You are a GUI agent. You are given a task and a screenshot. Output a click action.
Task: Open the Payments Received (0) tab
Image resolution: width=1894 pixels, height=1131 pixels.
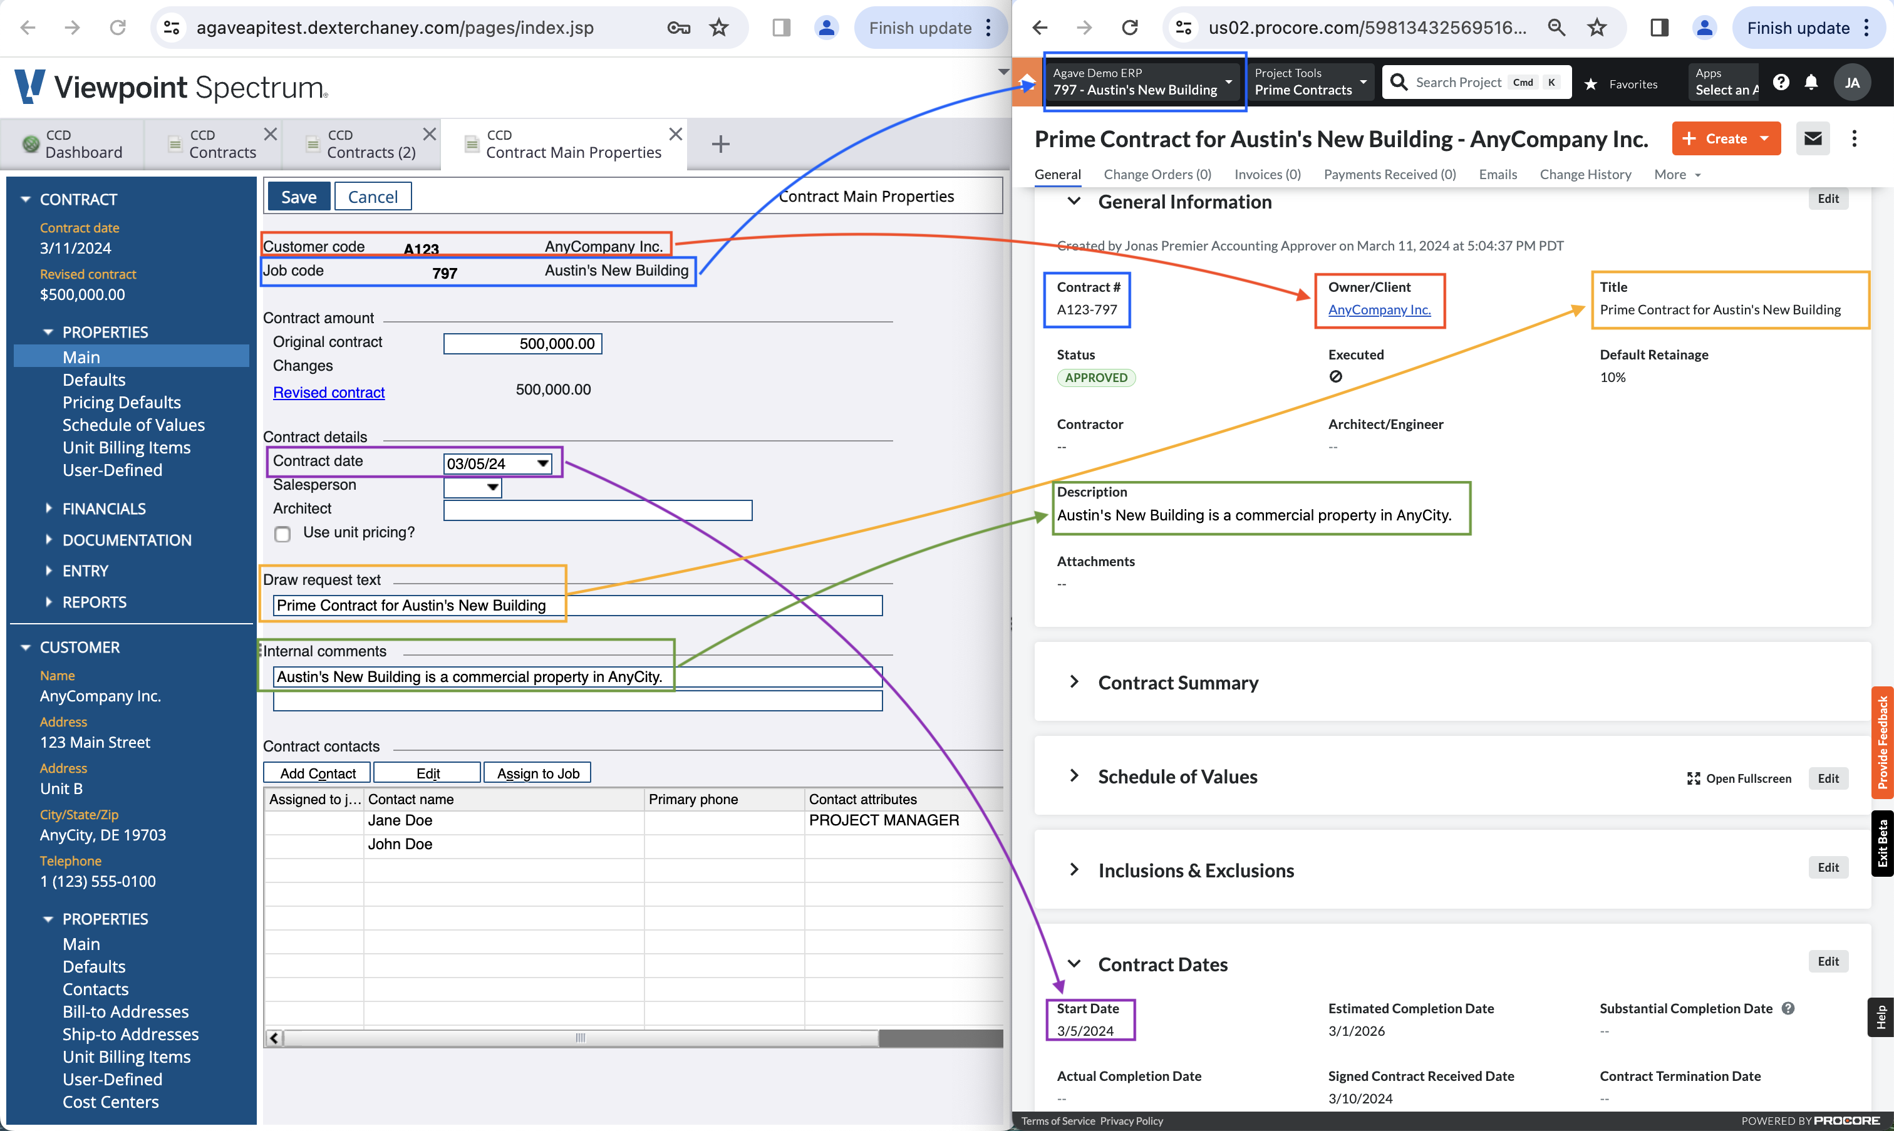(1389, 175)
